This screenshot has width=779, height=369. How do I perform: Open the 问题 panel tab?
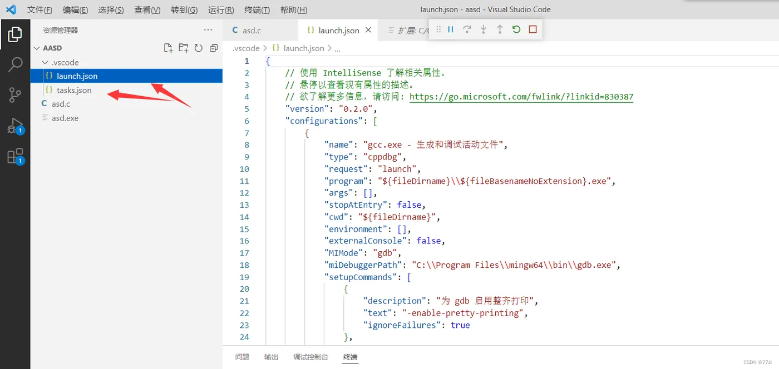pyautogui.click(x=242, y=357)
